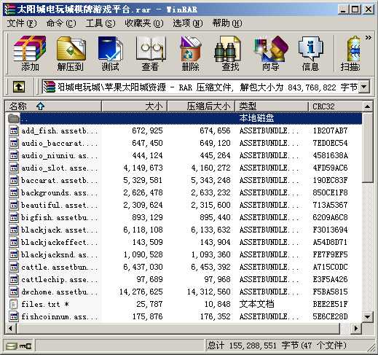The image size is (378, 355).
Task: Run the Test (测试) archive tool
Action: (110, 54)
